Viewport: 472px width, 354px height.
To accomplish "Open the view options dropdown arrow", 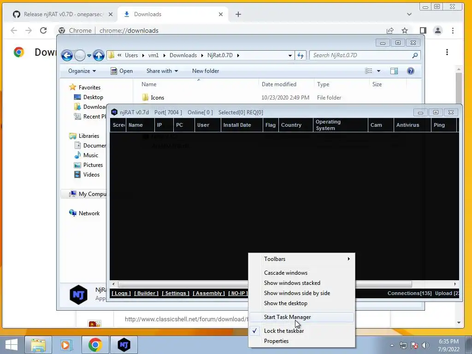I will (379, 71).
